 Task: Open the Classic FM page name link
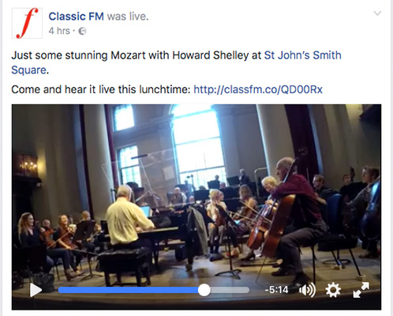click(x=77, y=17)
